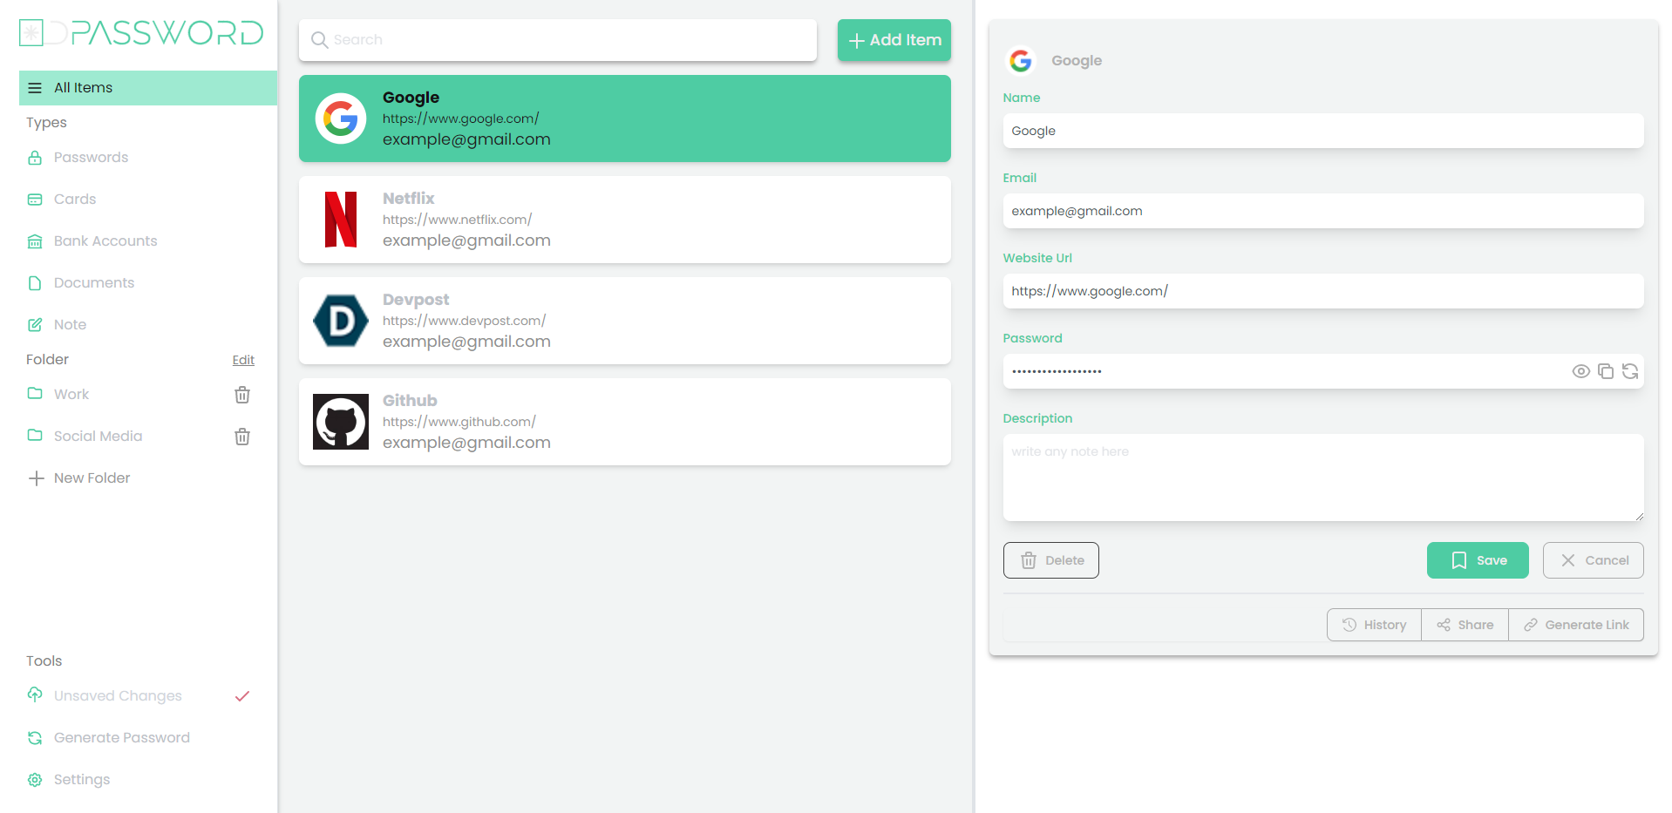Click https://www.github.com/ URL text

(459, 422)
